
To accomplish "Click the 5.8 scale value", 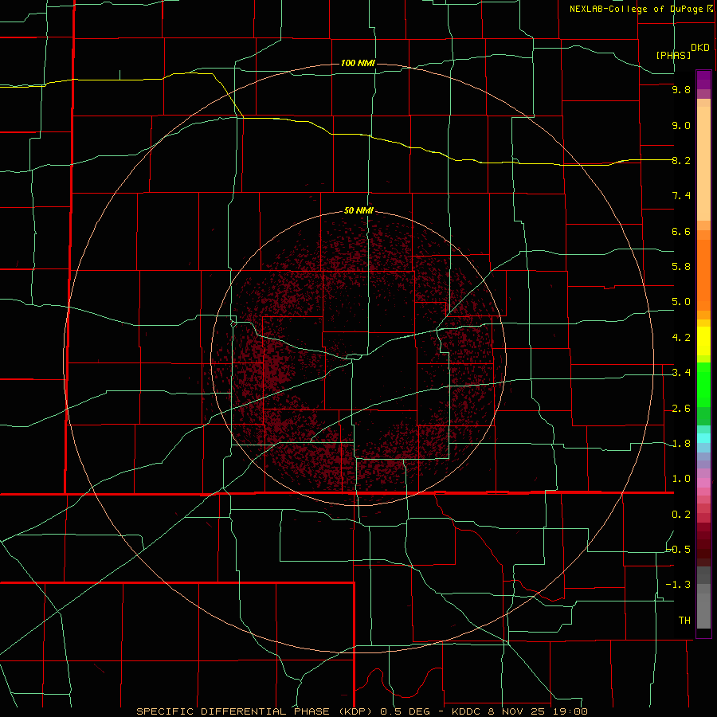I will [x=681, y=267].
